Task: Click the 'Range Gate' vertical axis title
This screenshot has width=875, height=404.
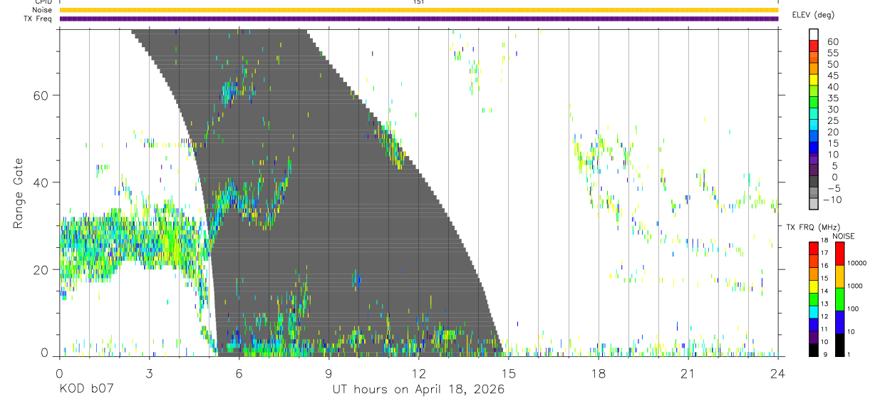Action: (18, 193)
